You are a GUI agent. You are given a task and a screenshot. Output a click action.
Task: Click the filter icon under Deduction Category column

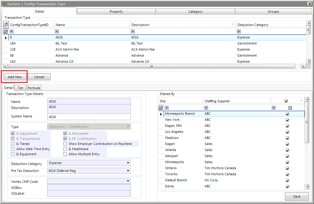[x=239, y=31]
